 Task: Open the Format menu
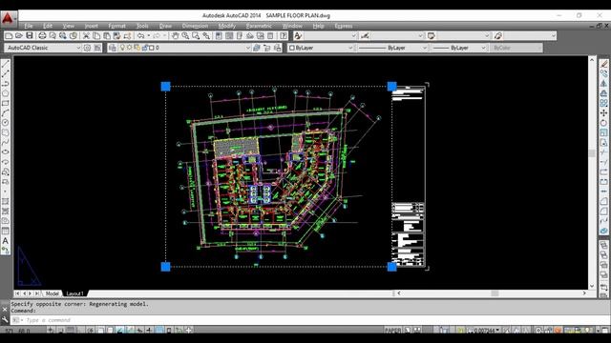tap(116, 26)
